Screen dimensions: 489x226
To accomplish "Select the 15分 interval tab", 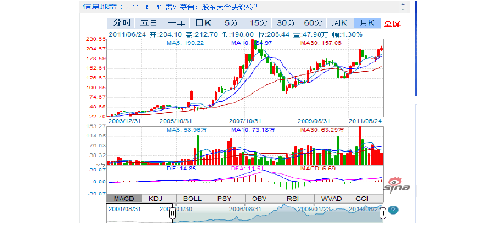I will (258, 23).
